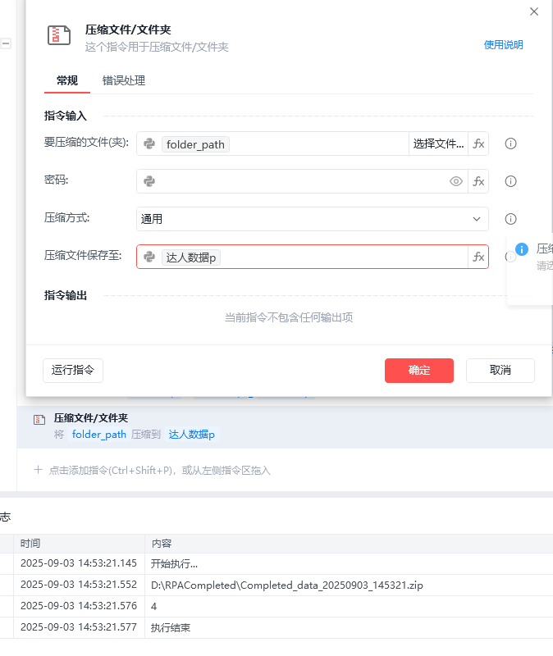The image size is (553, 656).
Task: Open 使用说明 link
Action: click(x=503, y=45)
